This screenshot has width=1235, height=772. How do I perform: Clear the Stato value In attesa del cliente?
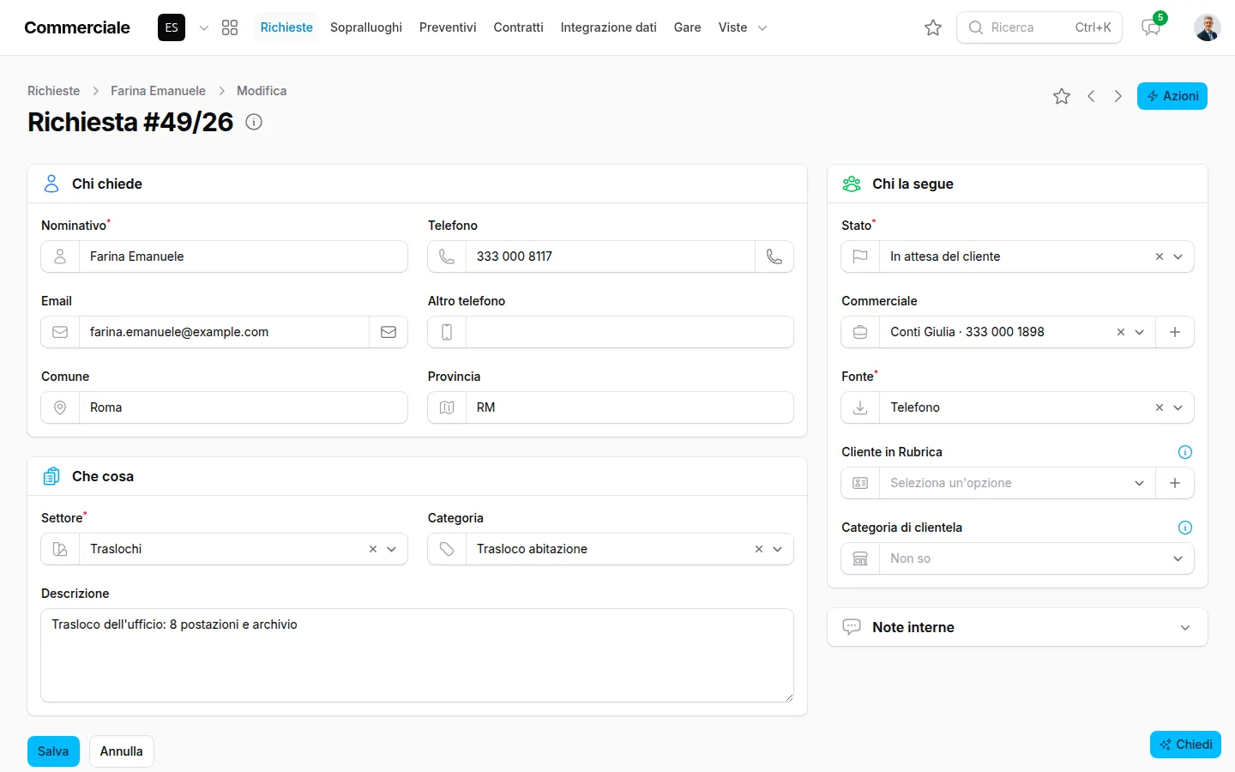1160,256
